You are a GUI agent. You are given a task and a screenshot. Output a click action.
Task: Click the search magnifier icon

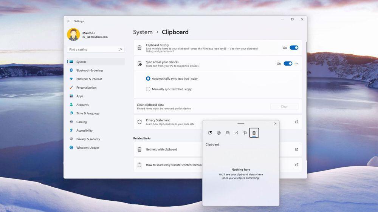tap(121, 49)
